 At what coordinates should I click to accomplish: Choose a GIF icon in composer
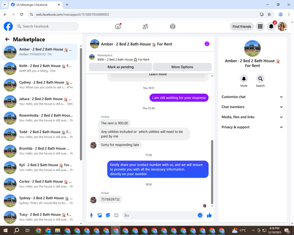click(116, 216)
